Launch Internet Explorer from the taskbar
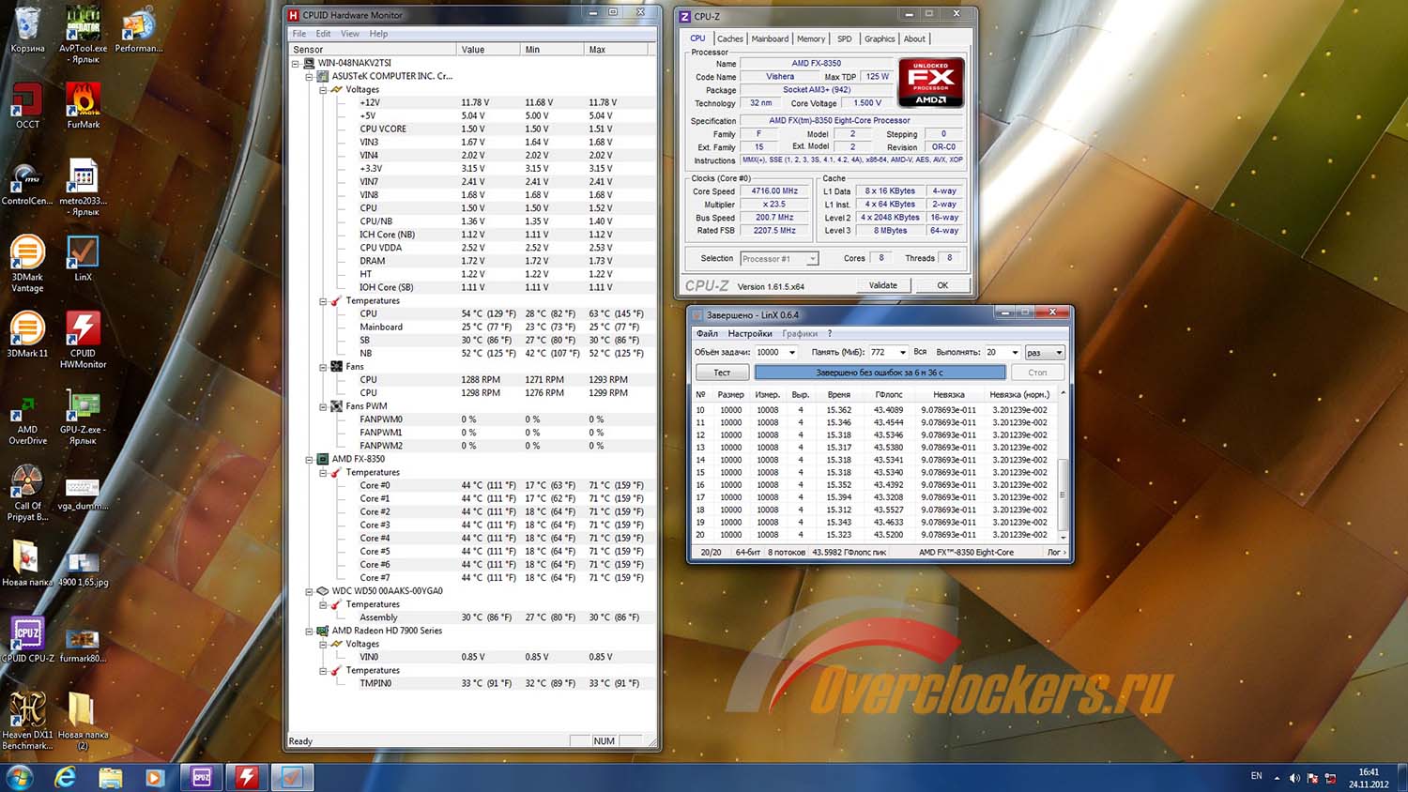The height and width of the screenshot is (792, 1408). point(65,777)
